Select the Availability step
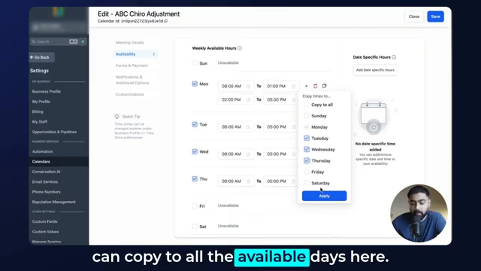Image resolution: width=481 pixels, height=271 pixels. 135,54
